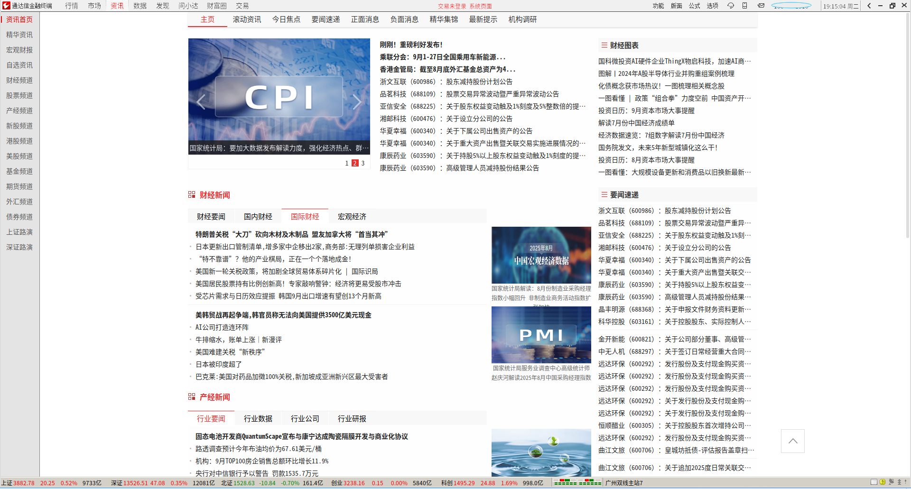Image resolution: width=911 pixels, height=489 pixels.
Task: Open the 公式 menu
Action: point(695,6)
